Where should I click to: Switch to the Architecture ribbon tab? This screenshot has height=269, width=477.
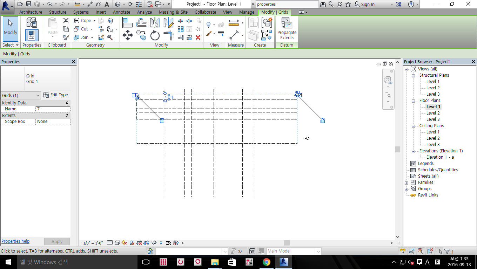pos(31,12)
